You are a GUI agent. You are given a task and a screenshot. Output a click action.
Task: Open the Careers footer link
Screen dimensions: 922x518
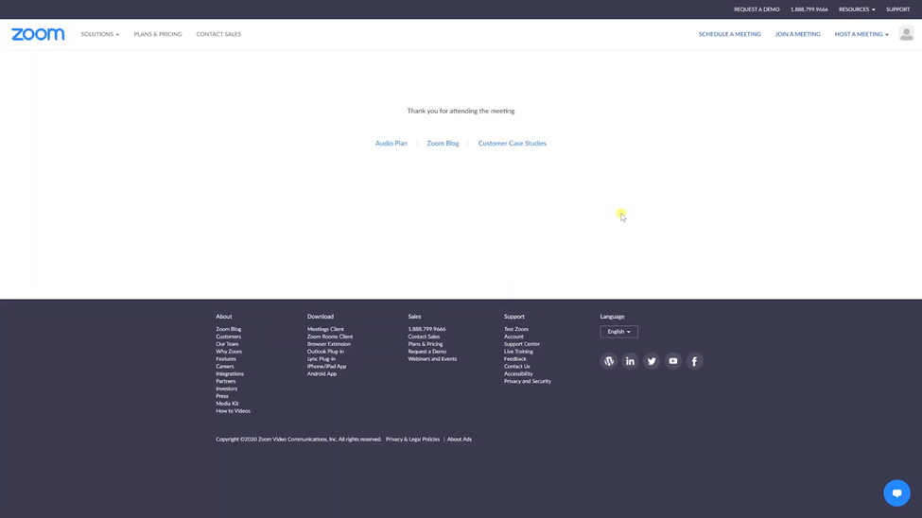pos(225,367)
